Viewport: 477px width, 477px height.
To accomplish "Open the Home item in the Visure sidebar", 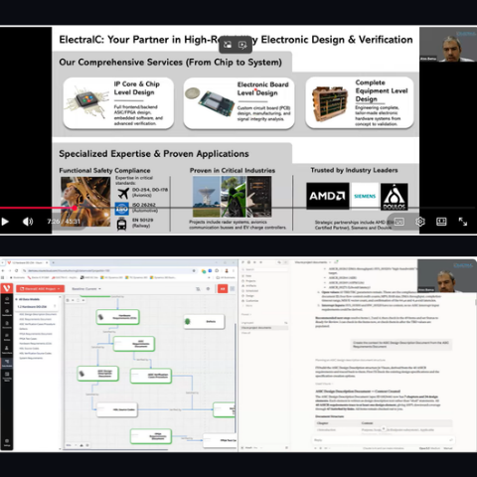I will click(x=7, y=300).
